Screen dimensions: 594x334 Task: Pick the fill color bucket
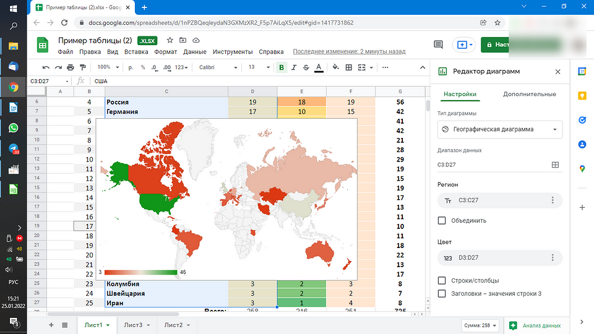336,67
